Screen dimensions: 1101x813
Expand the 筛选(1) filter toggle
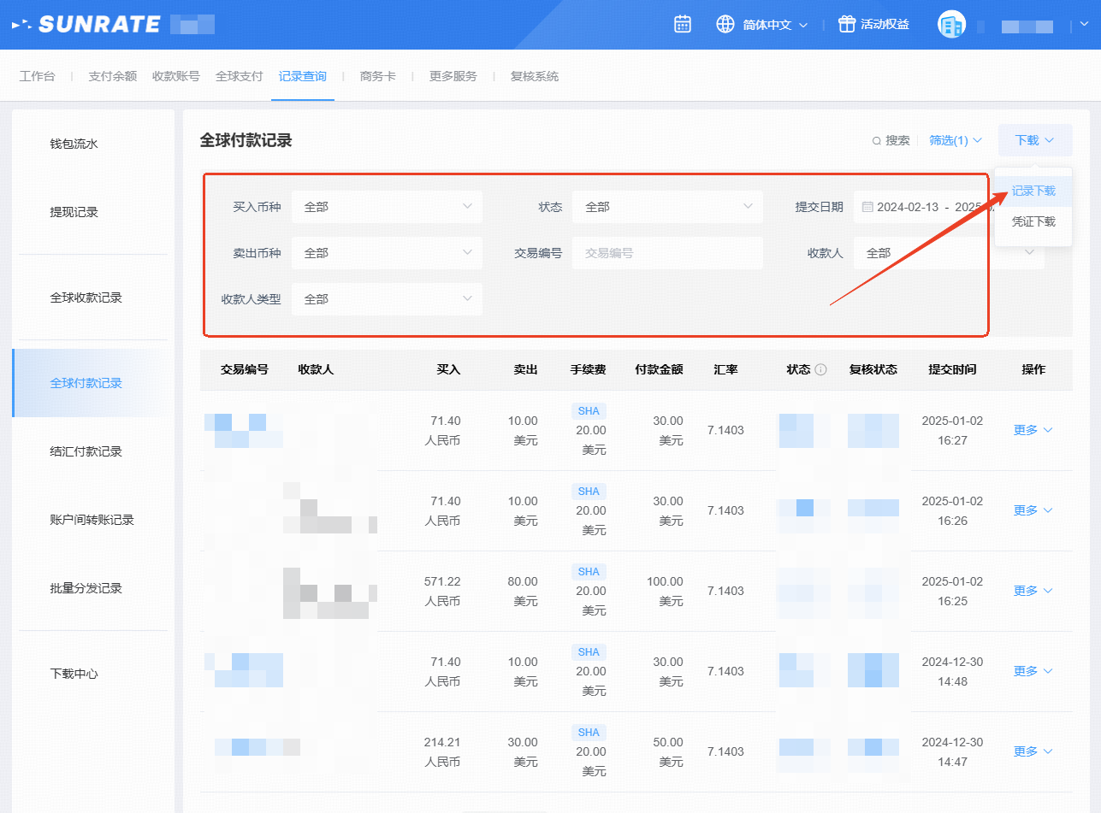tap(956, 140)
